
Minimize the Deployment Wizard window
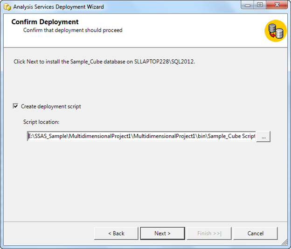click(x=248, y=5)
